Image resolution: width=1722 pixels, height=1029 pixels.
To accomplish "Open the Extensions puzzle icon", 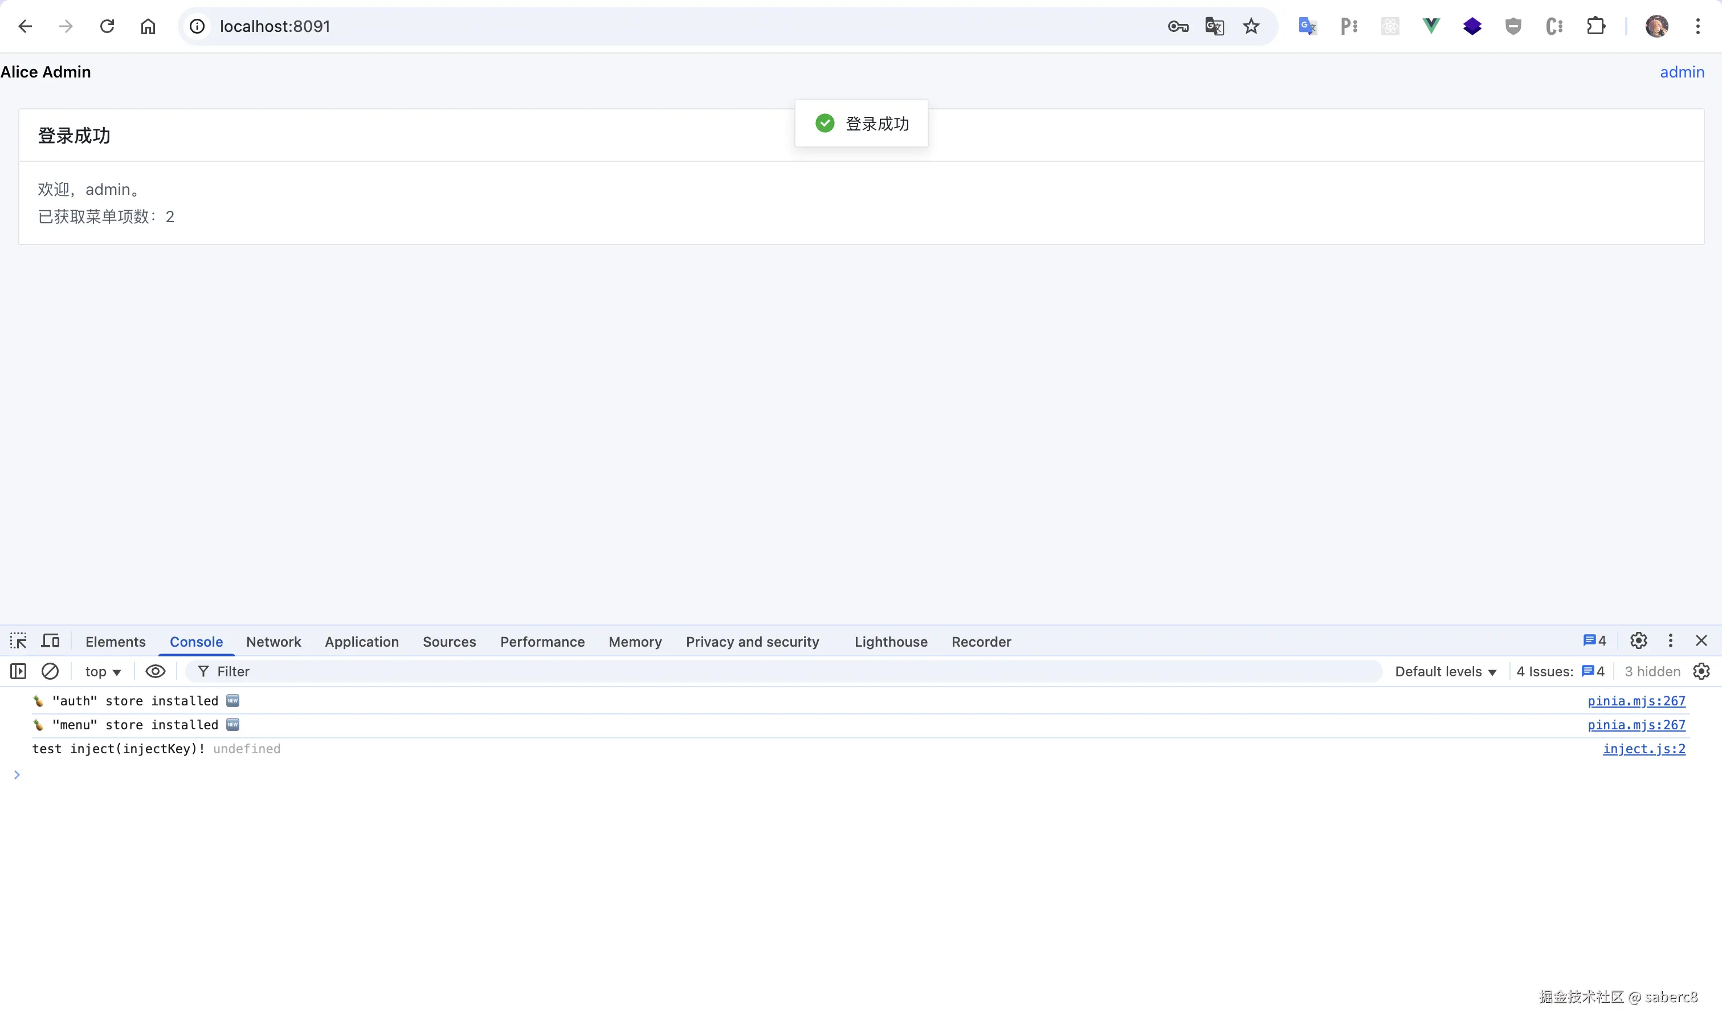I will click(1596, 26).
